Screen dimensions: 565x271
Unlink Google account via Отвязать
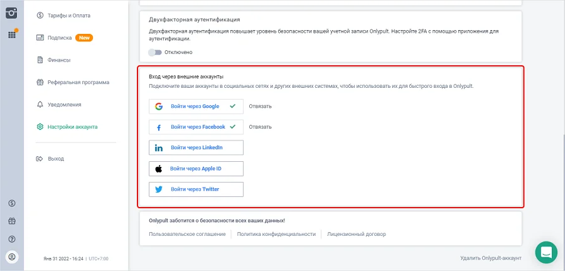260,106
